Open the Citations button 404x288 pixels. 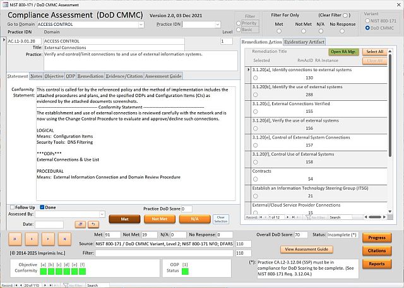[377, 251]
